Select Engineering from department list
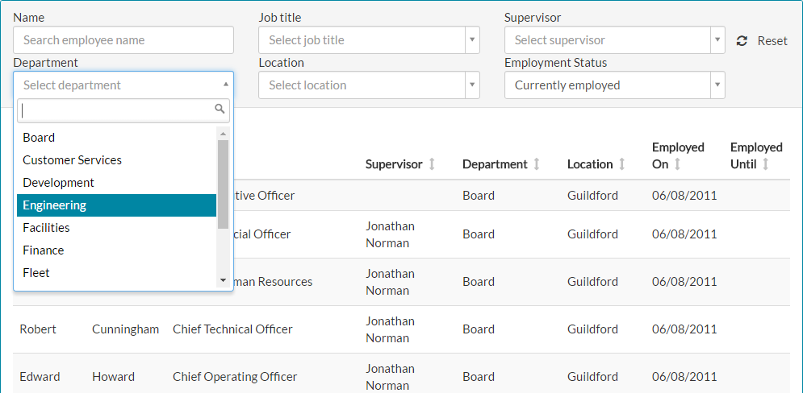803x393 pixels. 116,205
